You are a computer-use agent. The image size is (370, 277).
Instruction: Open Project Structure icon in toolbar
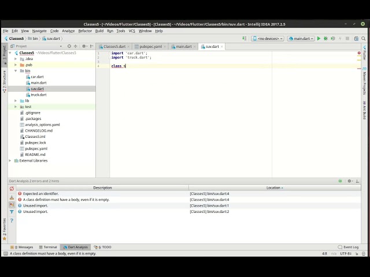tap(356, 39)
